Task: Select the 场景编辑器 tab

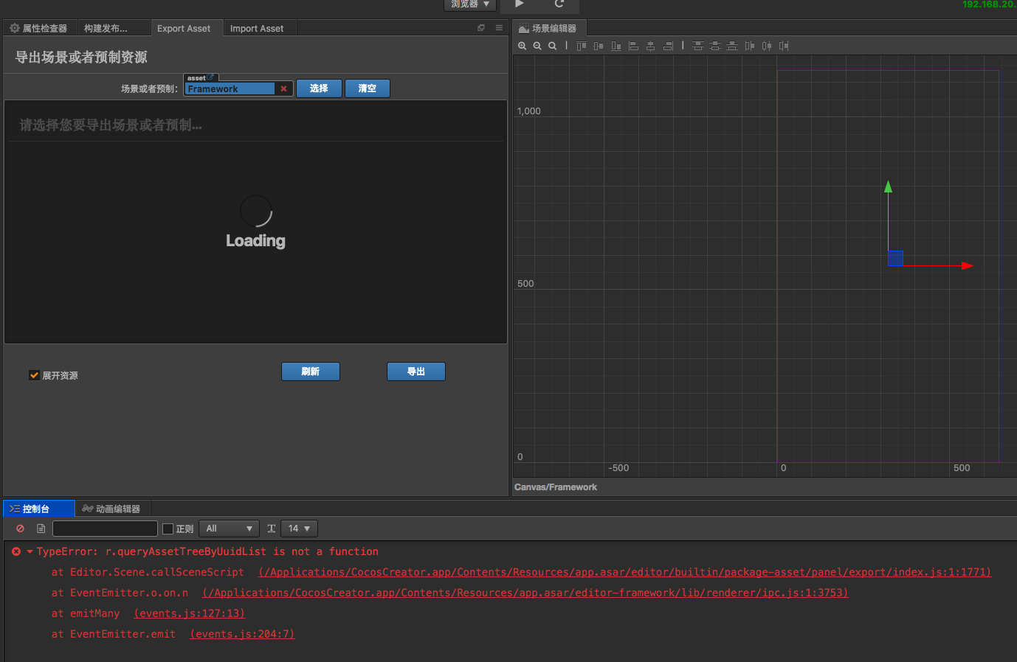Action: (548, 28)
